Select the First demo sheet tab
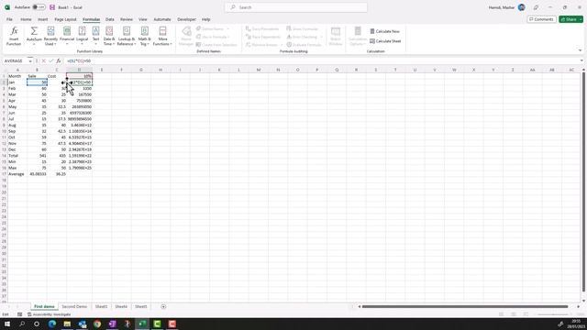Viewport: 587px width, 330px height. tap(44, 306)
